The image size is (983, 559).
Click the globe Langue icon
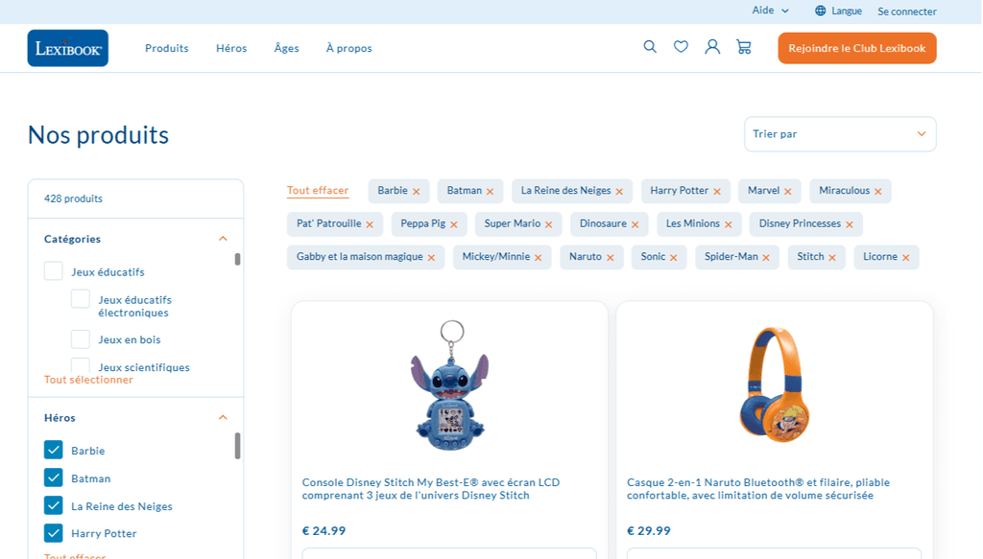click(x=820, y=11)
